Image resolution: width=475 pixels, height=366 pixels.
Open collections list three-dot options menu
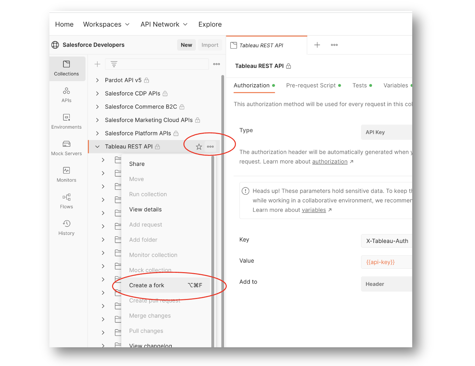217,64
